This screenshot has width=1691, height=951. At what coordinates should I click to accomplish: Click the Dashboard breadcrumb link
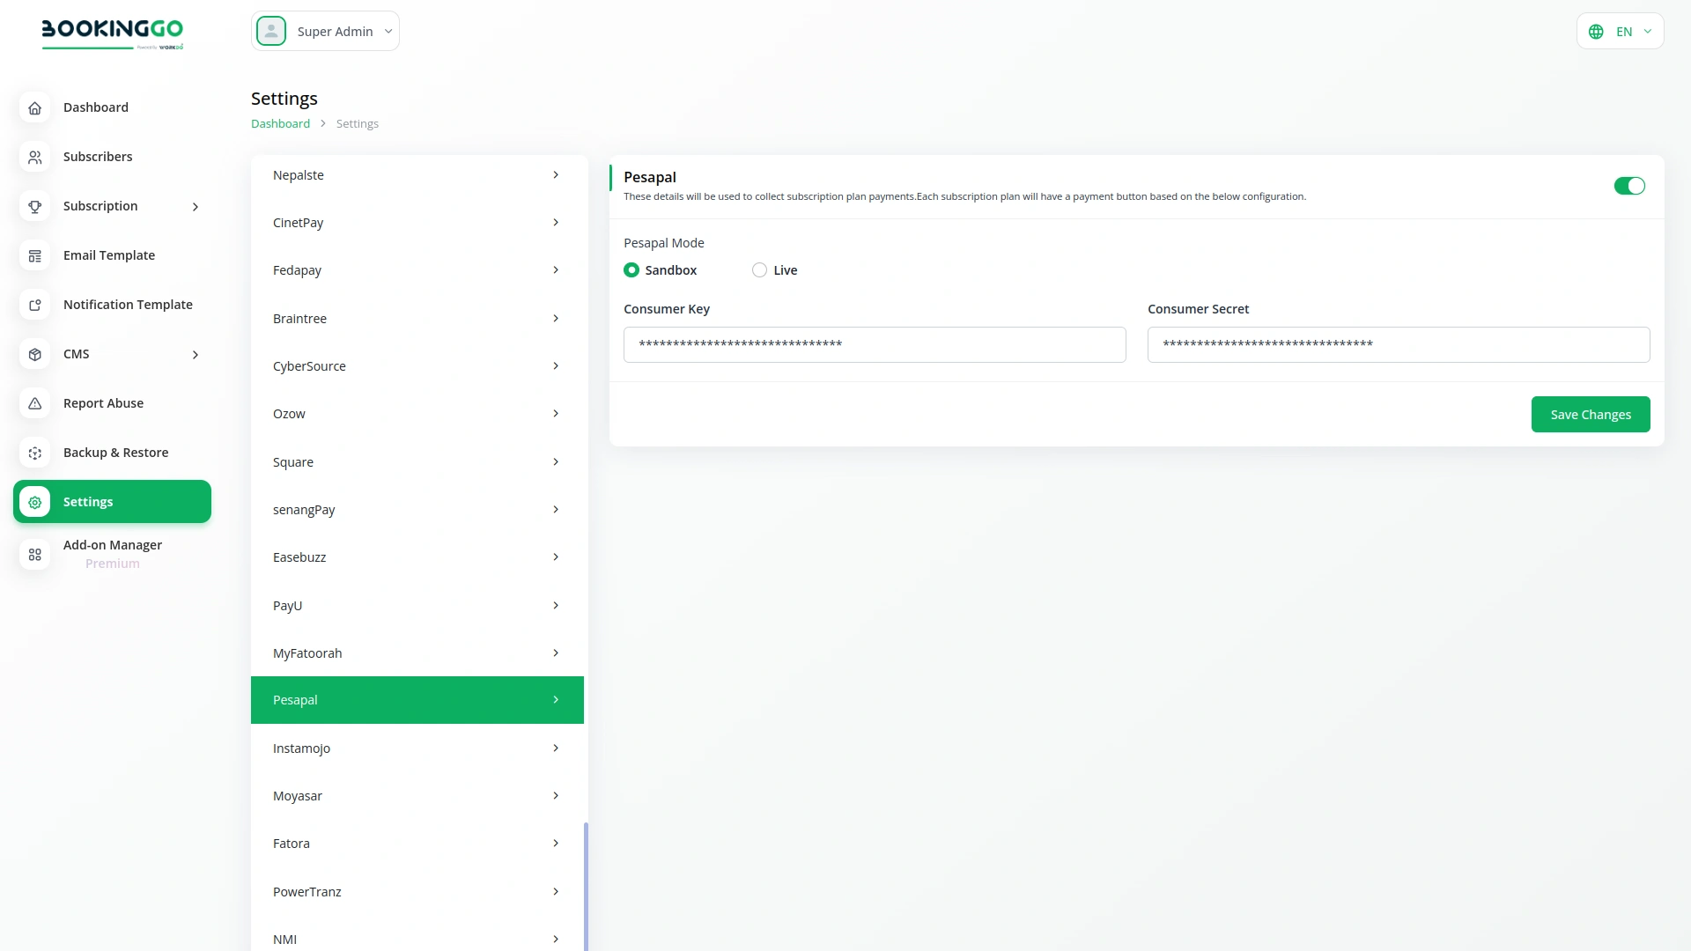pyautogui.click(x=279, y=123)
